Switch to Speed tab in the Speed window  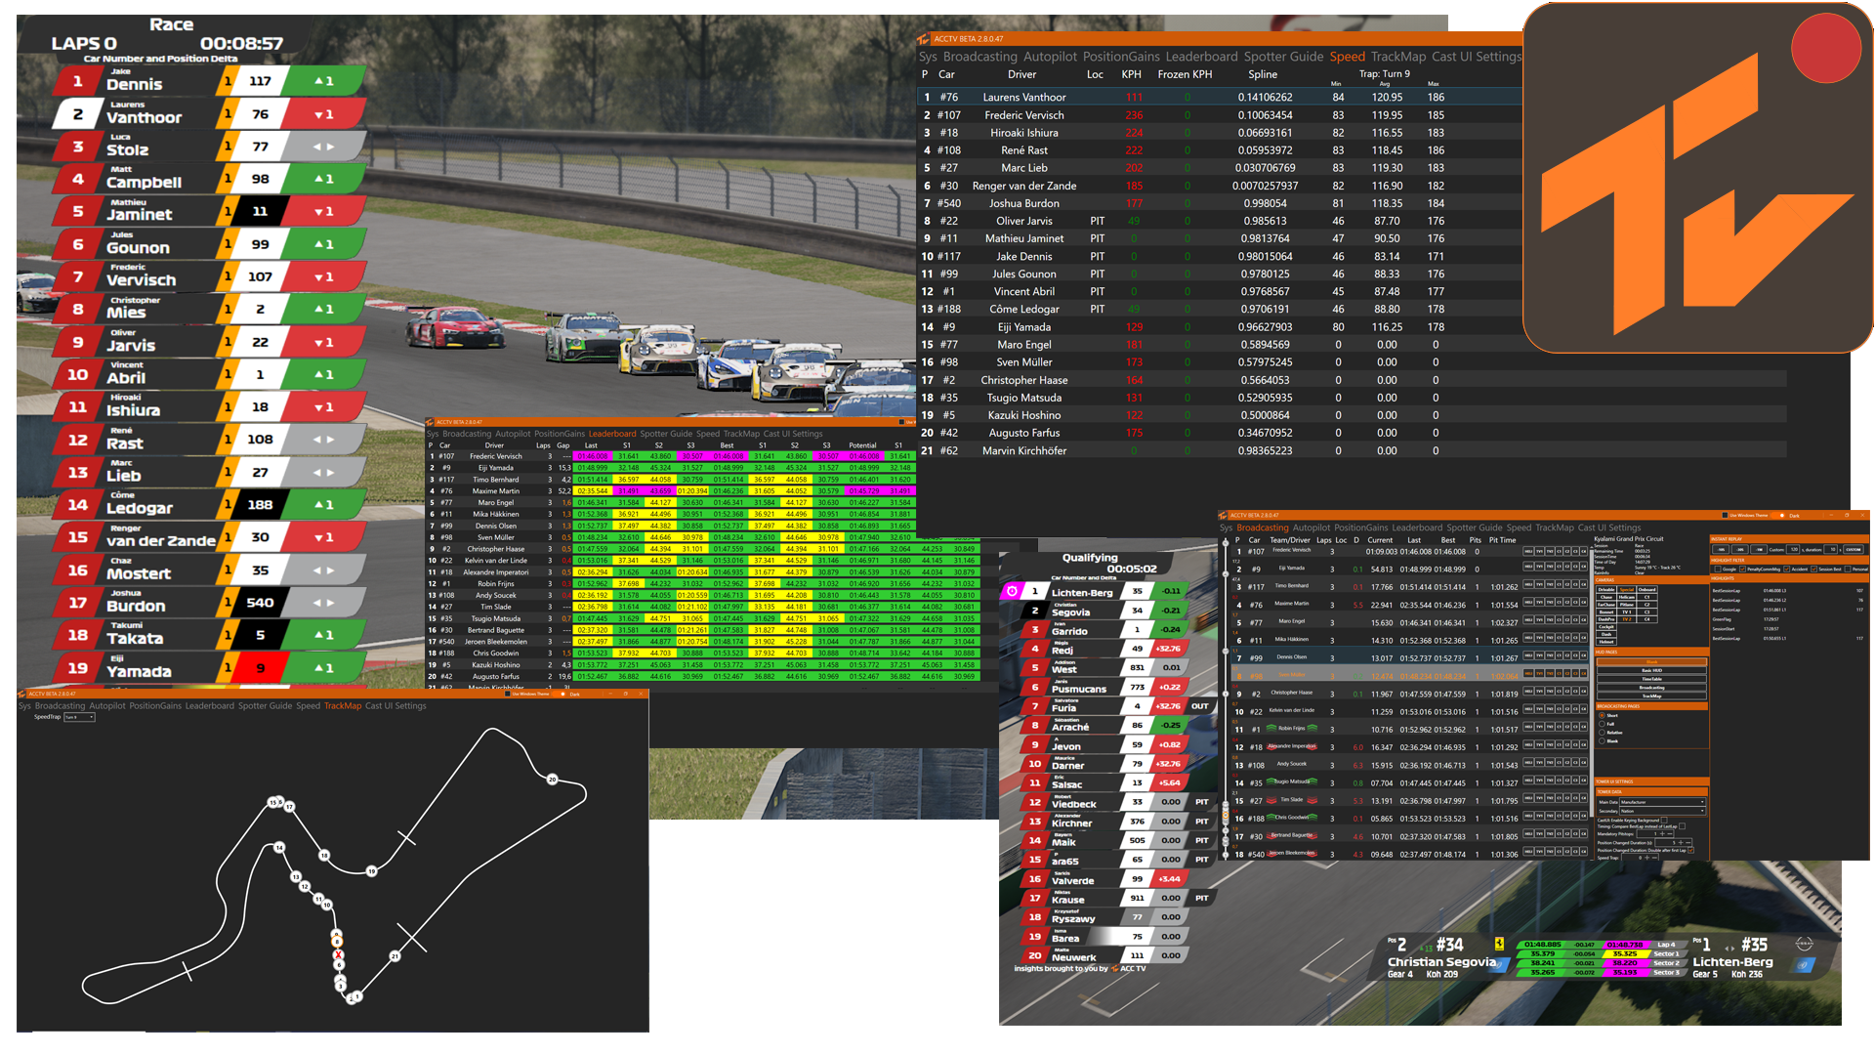[x=1347, y=57]
